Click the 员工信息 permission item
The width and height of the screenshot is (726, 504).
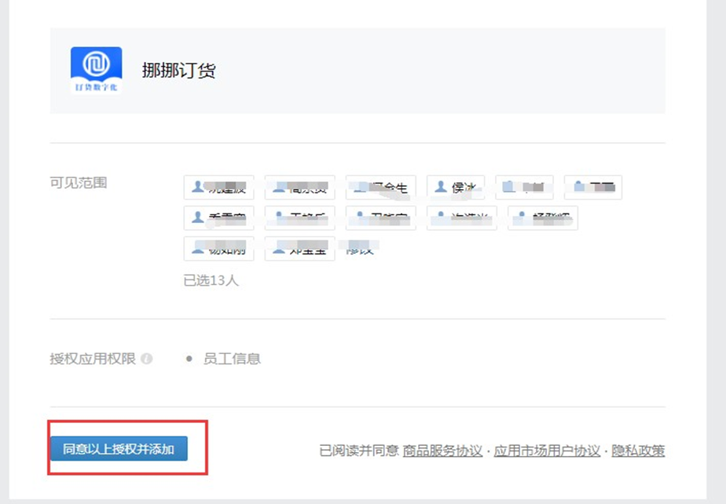(x=232, y=359)
